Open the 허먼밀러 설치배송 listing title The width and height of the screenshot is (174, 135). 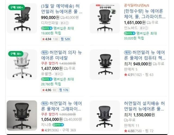pyautogui.click(x=144, y=106)
